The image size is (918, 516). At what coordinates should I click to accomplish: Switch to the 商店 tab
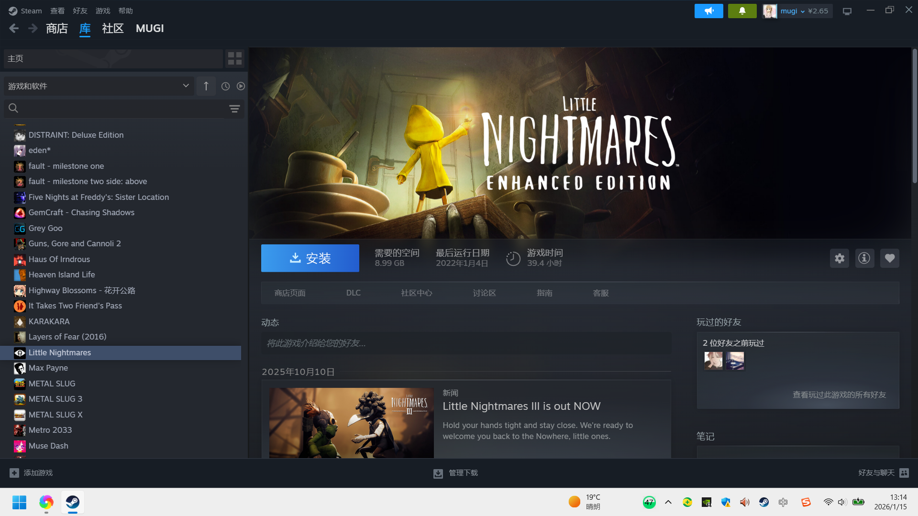57,29
